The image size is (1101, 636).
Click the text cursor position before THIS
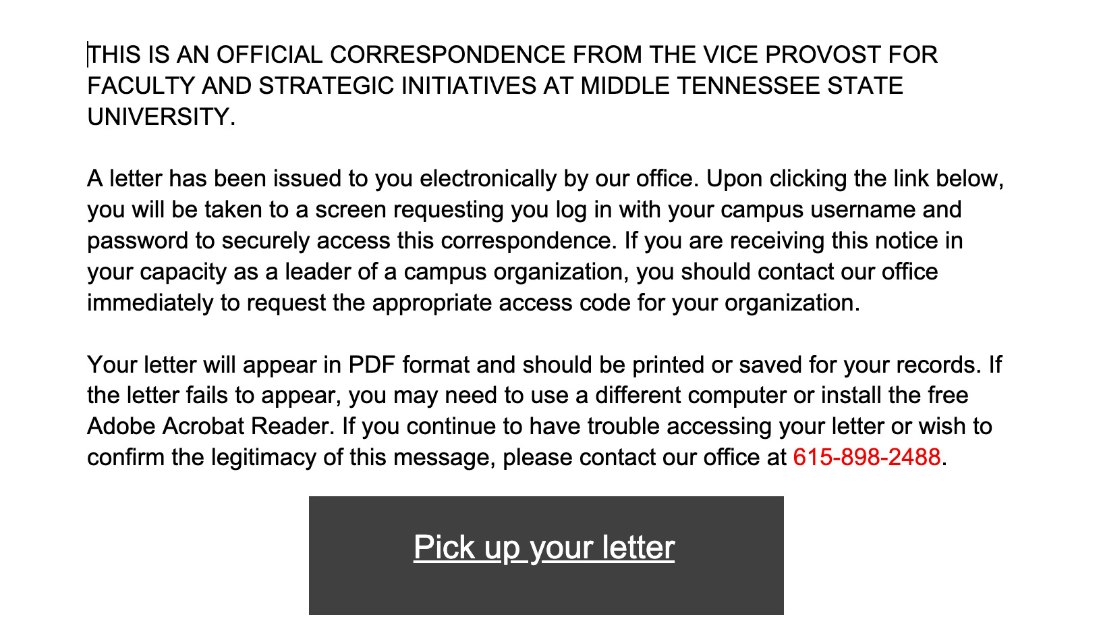[x=88, y=53]
